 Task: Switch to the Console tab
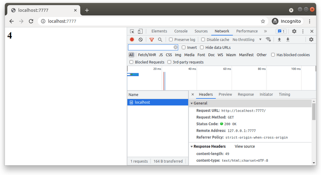181,31
